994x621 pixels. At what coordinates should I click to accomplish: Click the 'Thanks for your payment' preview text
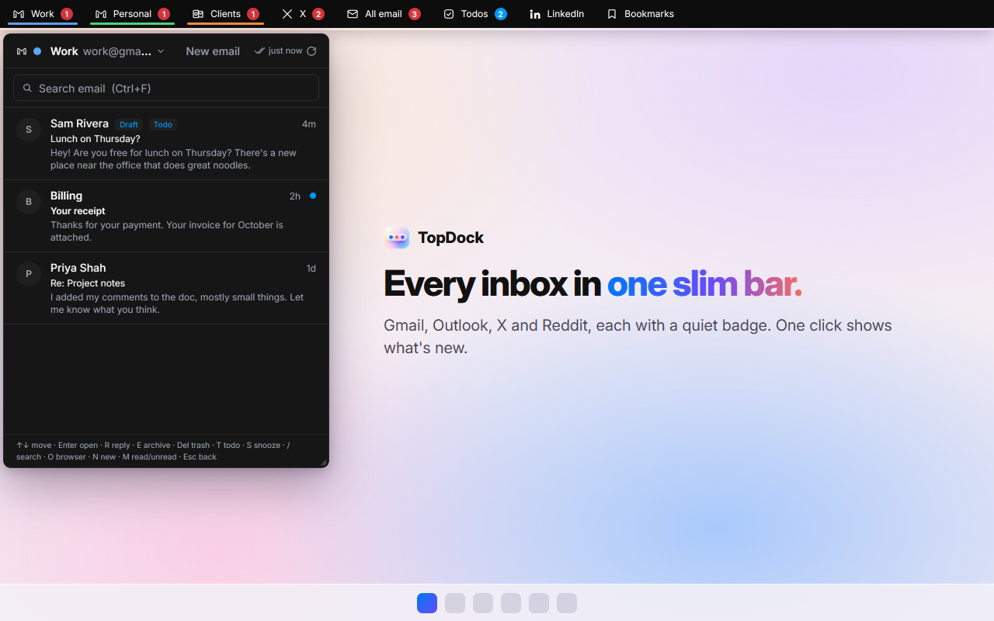pyautogui.click(x=167, y=231)
